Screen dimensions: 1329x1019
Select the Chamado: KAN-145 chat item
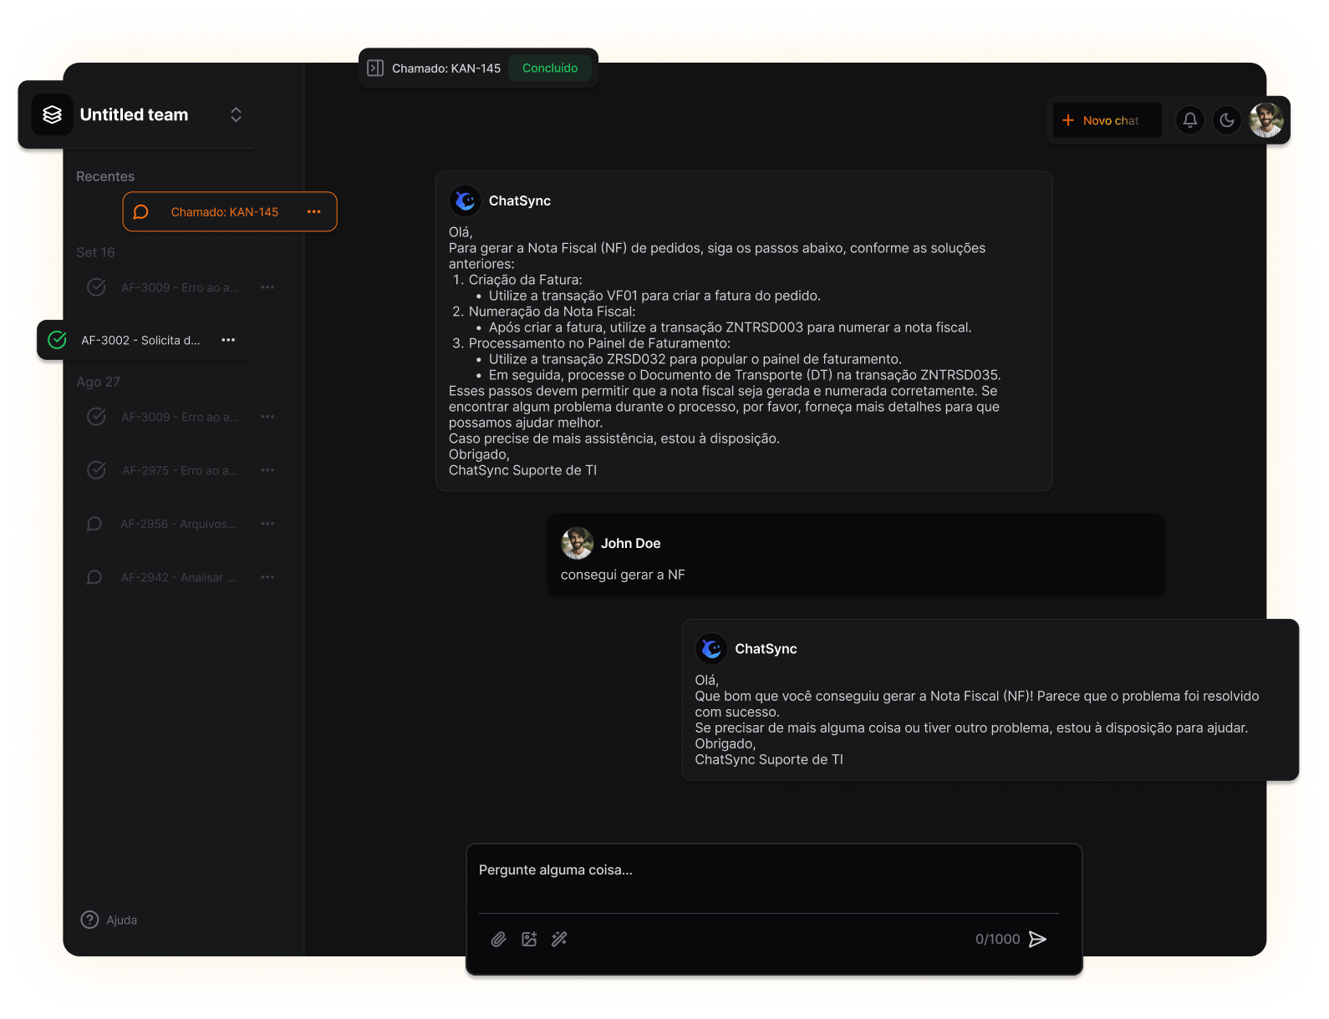tap(230, 212)
